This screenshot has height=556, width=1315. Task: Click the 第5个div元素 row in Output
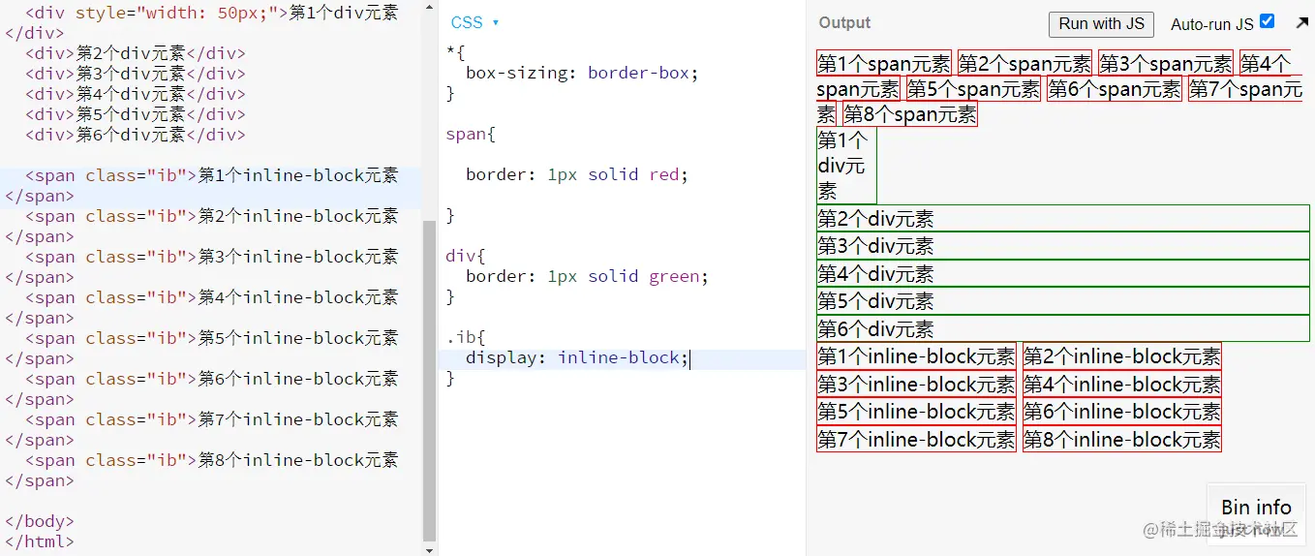[1062, 300]
